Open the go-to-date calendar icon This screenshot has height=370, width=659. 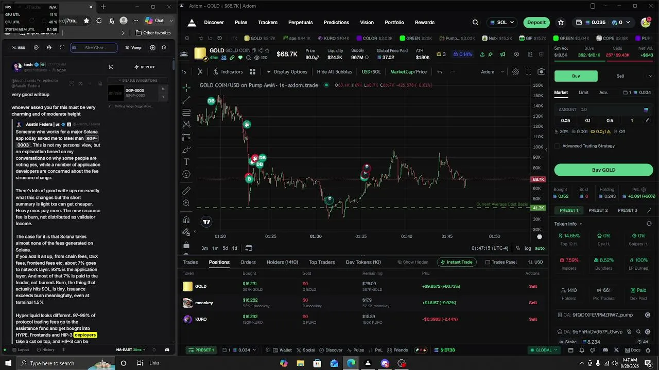pyautogui.click(x=249, y=248)
